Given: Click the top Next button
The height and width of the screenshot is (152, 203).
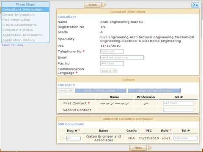Looking at the screenshot, I should [93, 5].
